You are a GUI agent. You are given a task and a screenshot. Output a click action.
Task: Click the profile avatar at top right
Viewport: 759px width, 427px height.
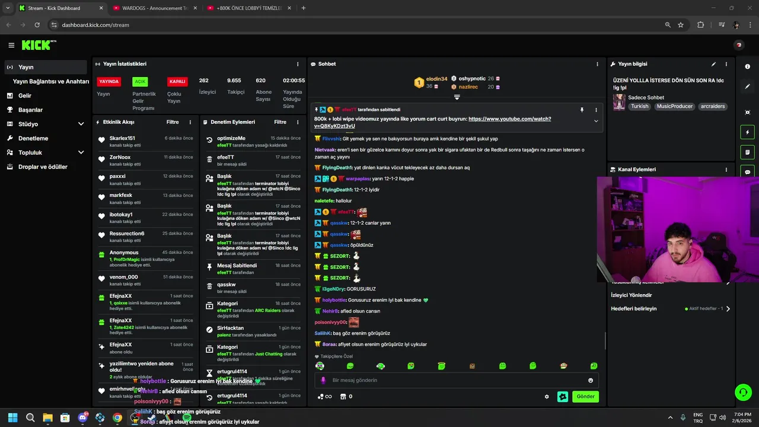[739, 45]
